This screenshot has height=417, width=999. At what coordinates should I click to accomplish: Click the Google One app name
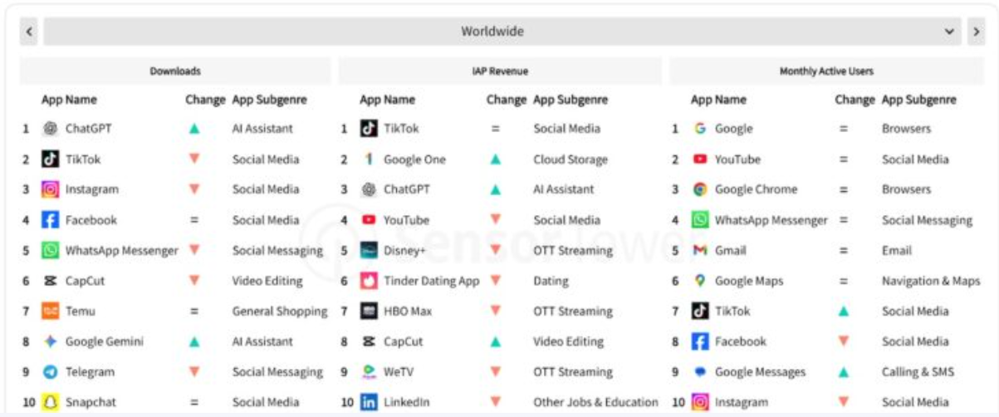414,159
